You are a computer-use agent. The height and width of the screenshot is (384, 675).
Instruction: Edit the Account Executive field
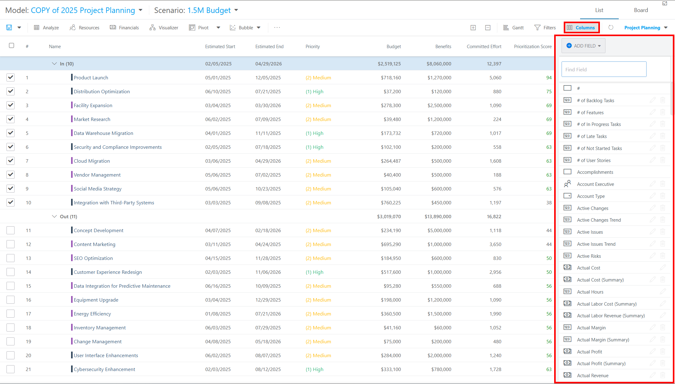652,184
